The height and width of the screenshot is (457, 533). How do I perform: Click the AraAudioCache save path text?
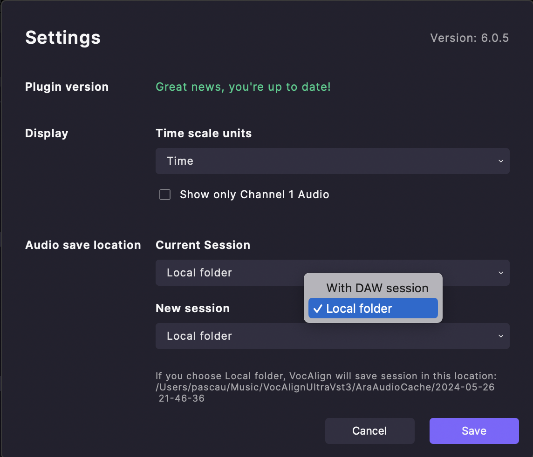[x=325, y=387]
